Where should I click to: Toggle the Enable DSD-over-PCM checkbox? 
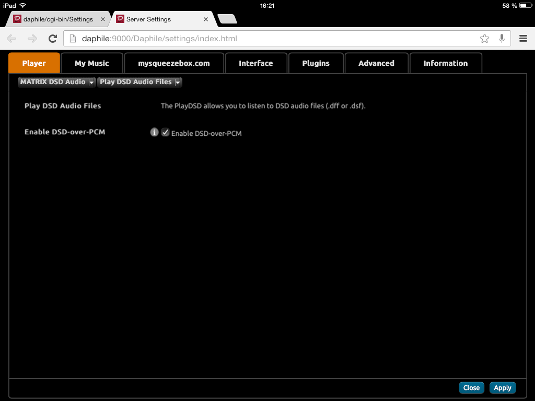point(165,133)
